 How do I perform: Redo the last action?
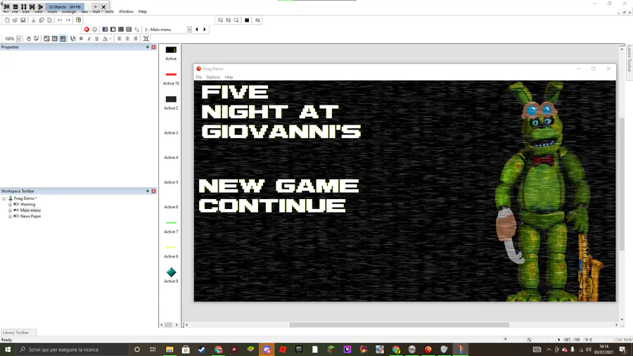68,20
